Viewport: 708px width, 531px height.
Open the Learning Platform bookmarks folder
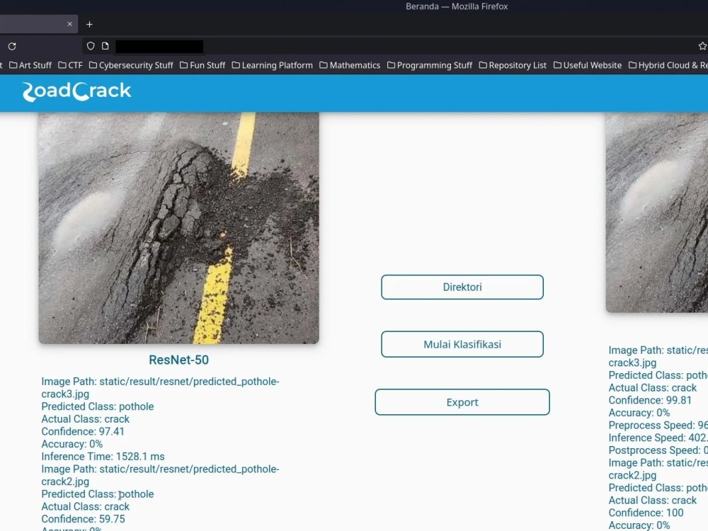coord(273,65)
